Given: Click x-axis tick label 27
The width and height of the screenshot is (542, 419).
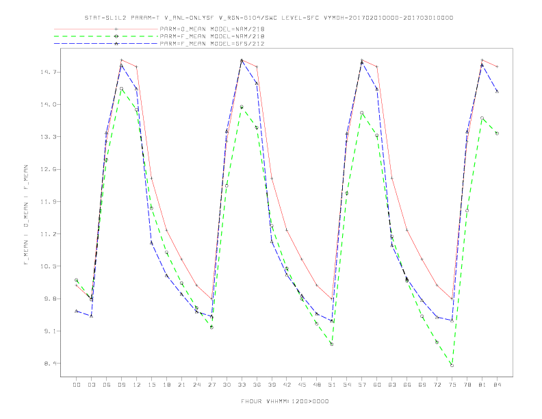Looking at the screenshot, I should [211, 385].
